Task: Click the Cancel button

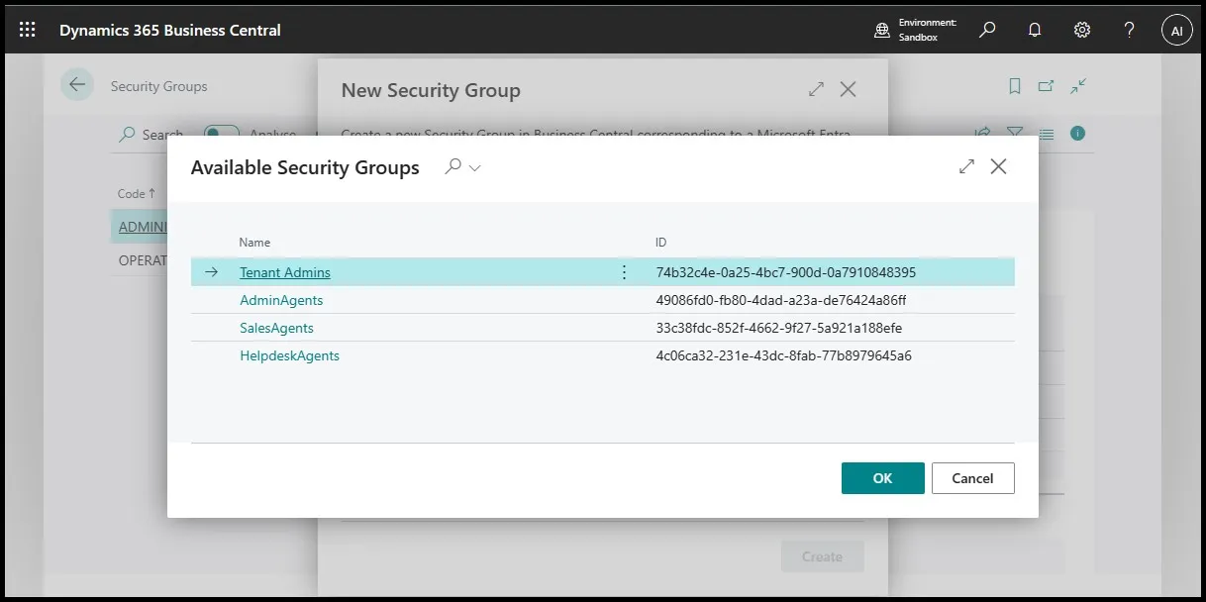Action: 973,478
